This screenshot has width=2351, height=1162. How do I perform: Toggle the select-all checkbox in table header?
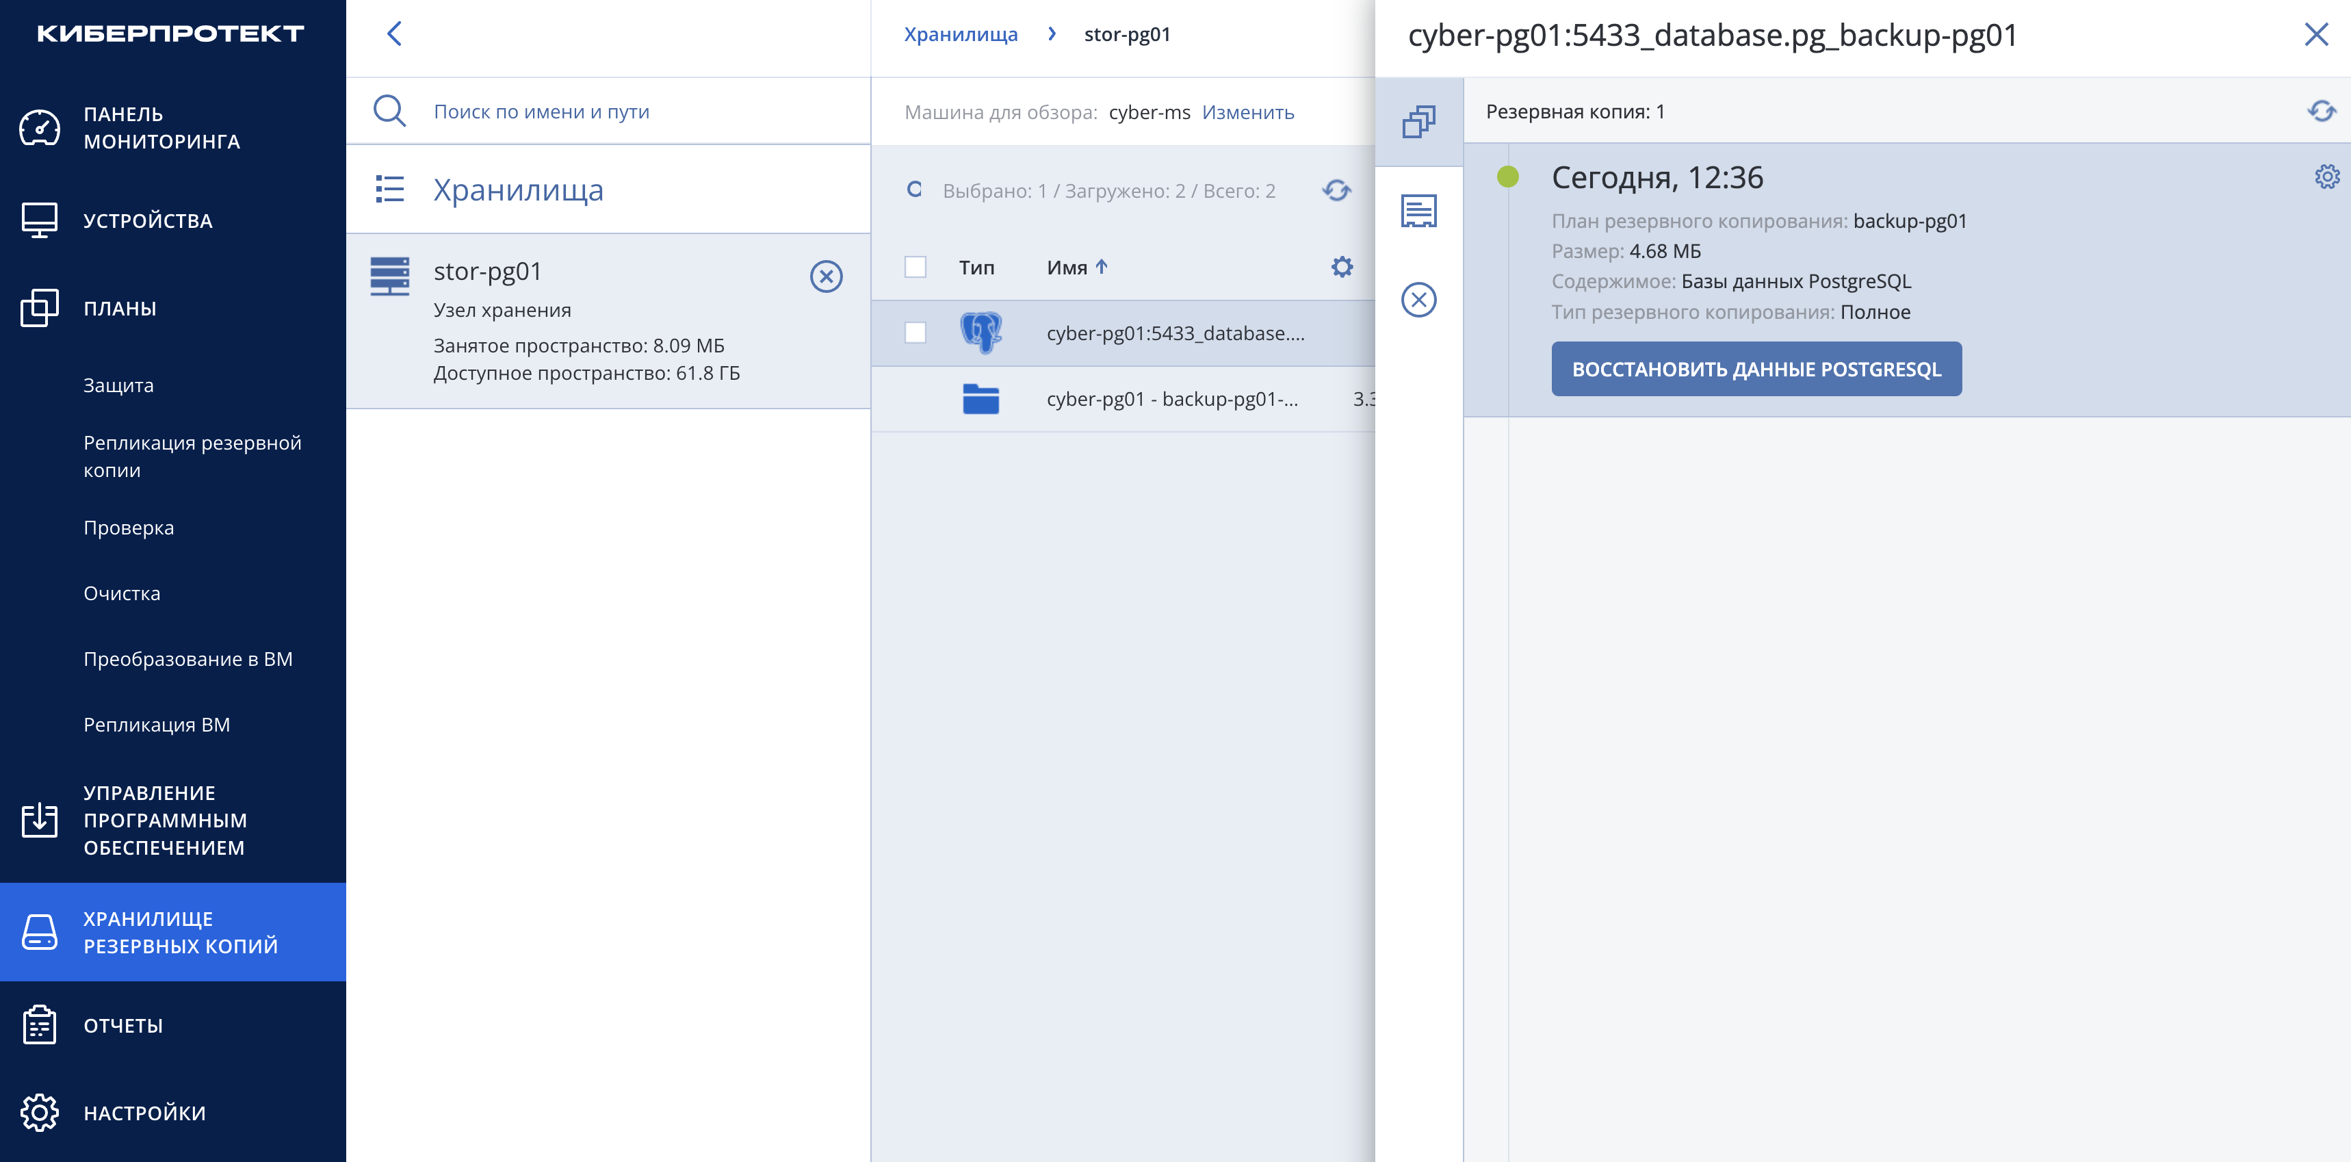coord(915,268)
